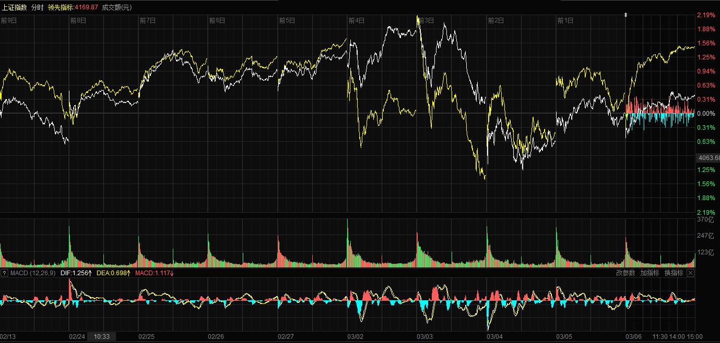Screen dimensions: 720x343
Task: Click the DEA value in MACD header
Action: [x=113, y=273]
